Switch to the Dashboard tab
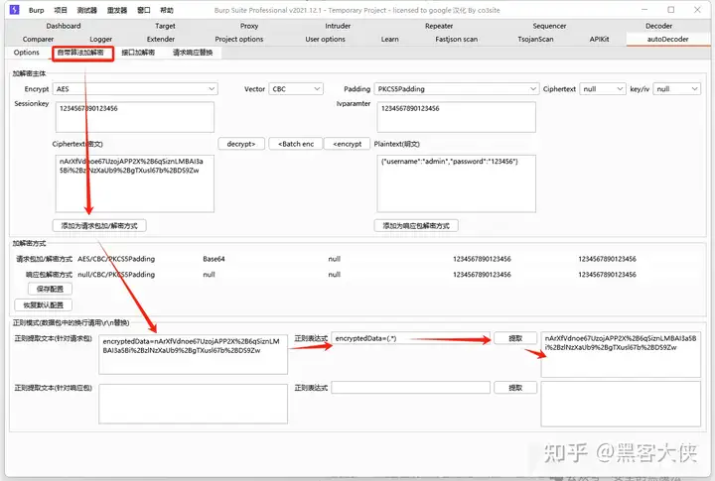Screen dimensions: 715x481 pos(64,26)
